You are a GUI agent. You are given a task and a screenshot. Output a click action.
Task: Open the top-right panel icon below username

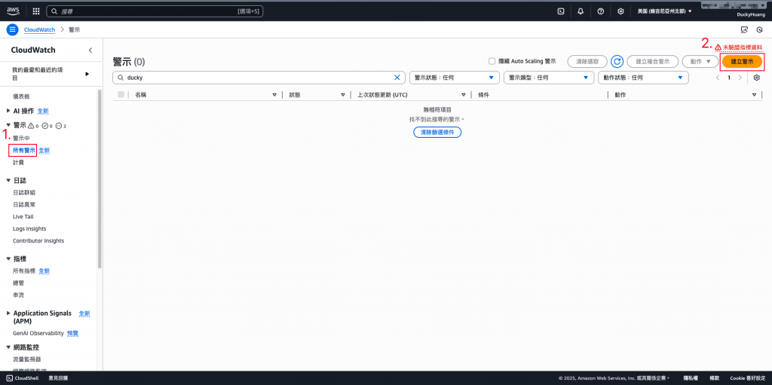pos(744,29)
